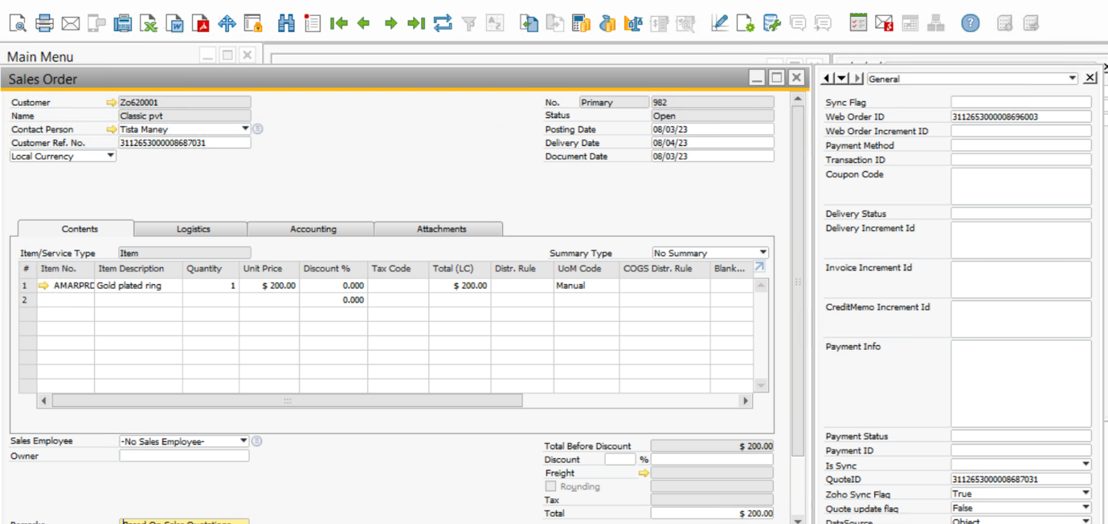
Task: Open the AMARPRD item link arrow
Action: 44,286
